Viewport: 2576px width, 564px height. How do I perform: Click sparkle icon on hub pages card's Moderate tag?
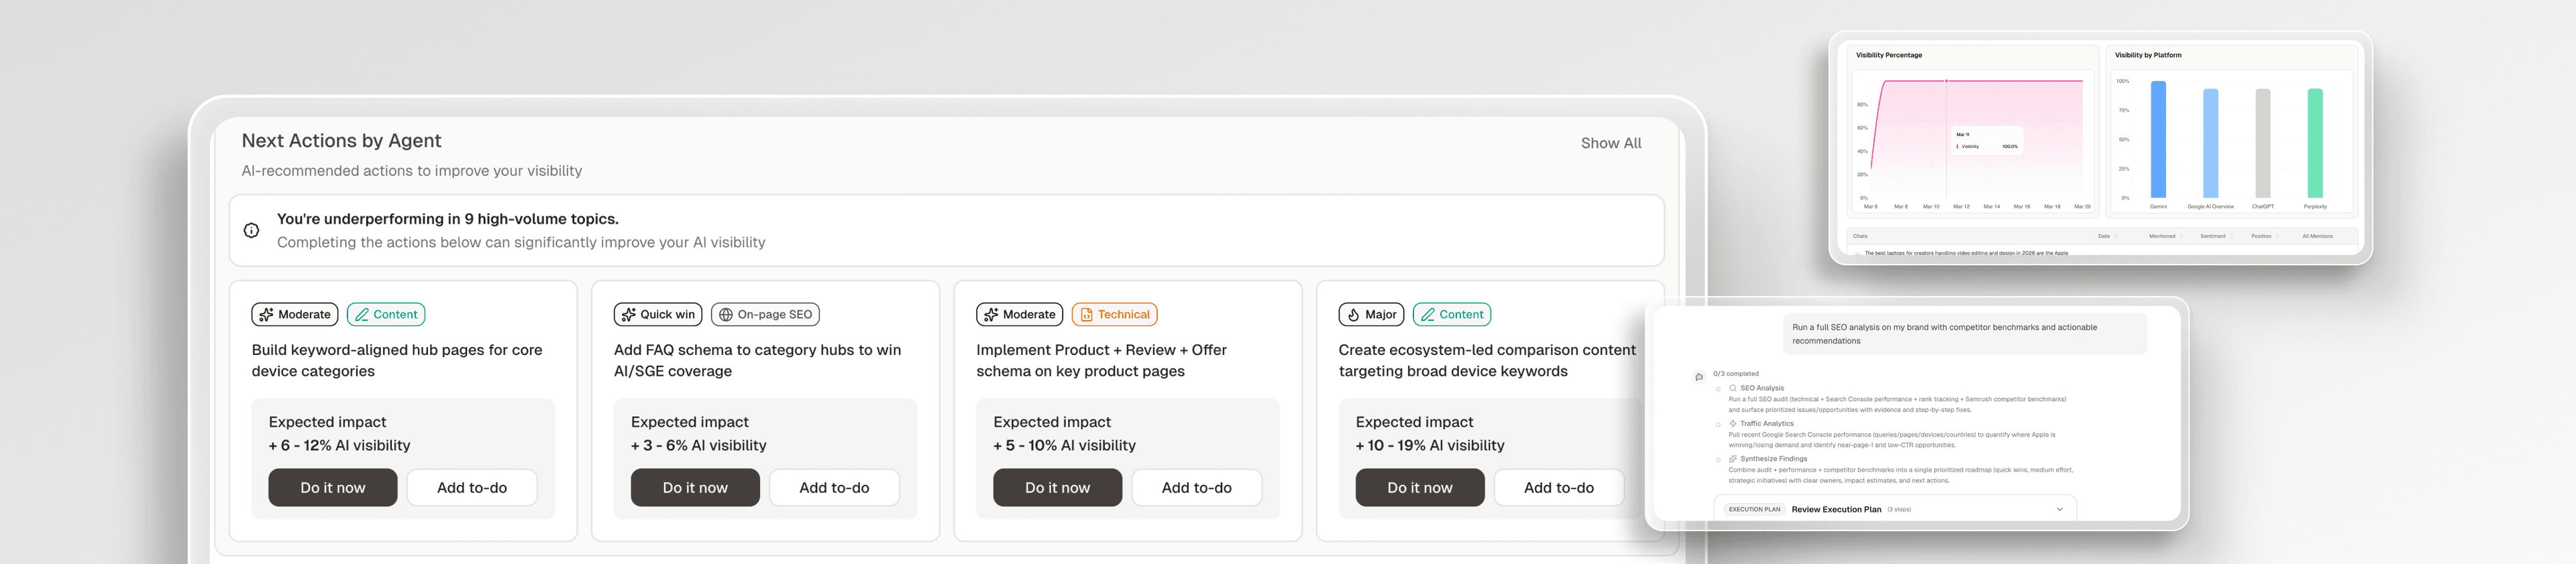(266, 314)
